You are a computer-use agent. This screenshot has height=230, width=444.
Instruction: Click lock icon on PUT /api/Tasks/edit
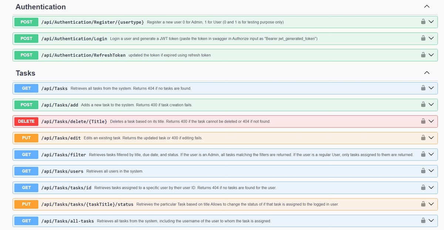423,138
